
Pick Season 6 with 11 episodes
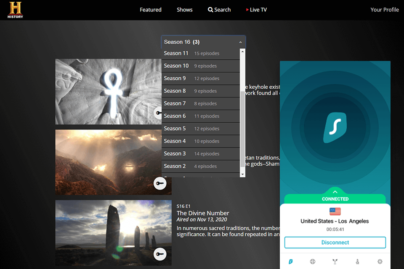[201, 116]
